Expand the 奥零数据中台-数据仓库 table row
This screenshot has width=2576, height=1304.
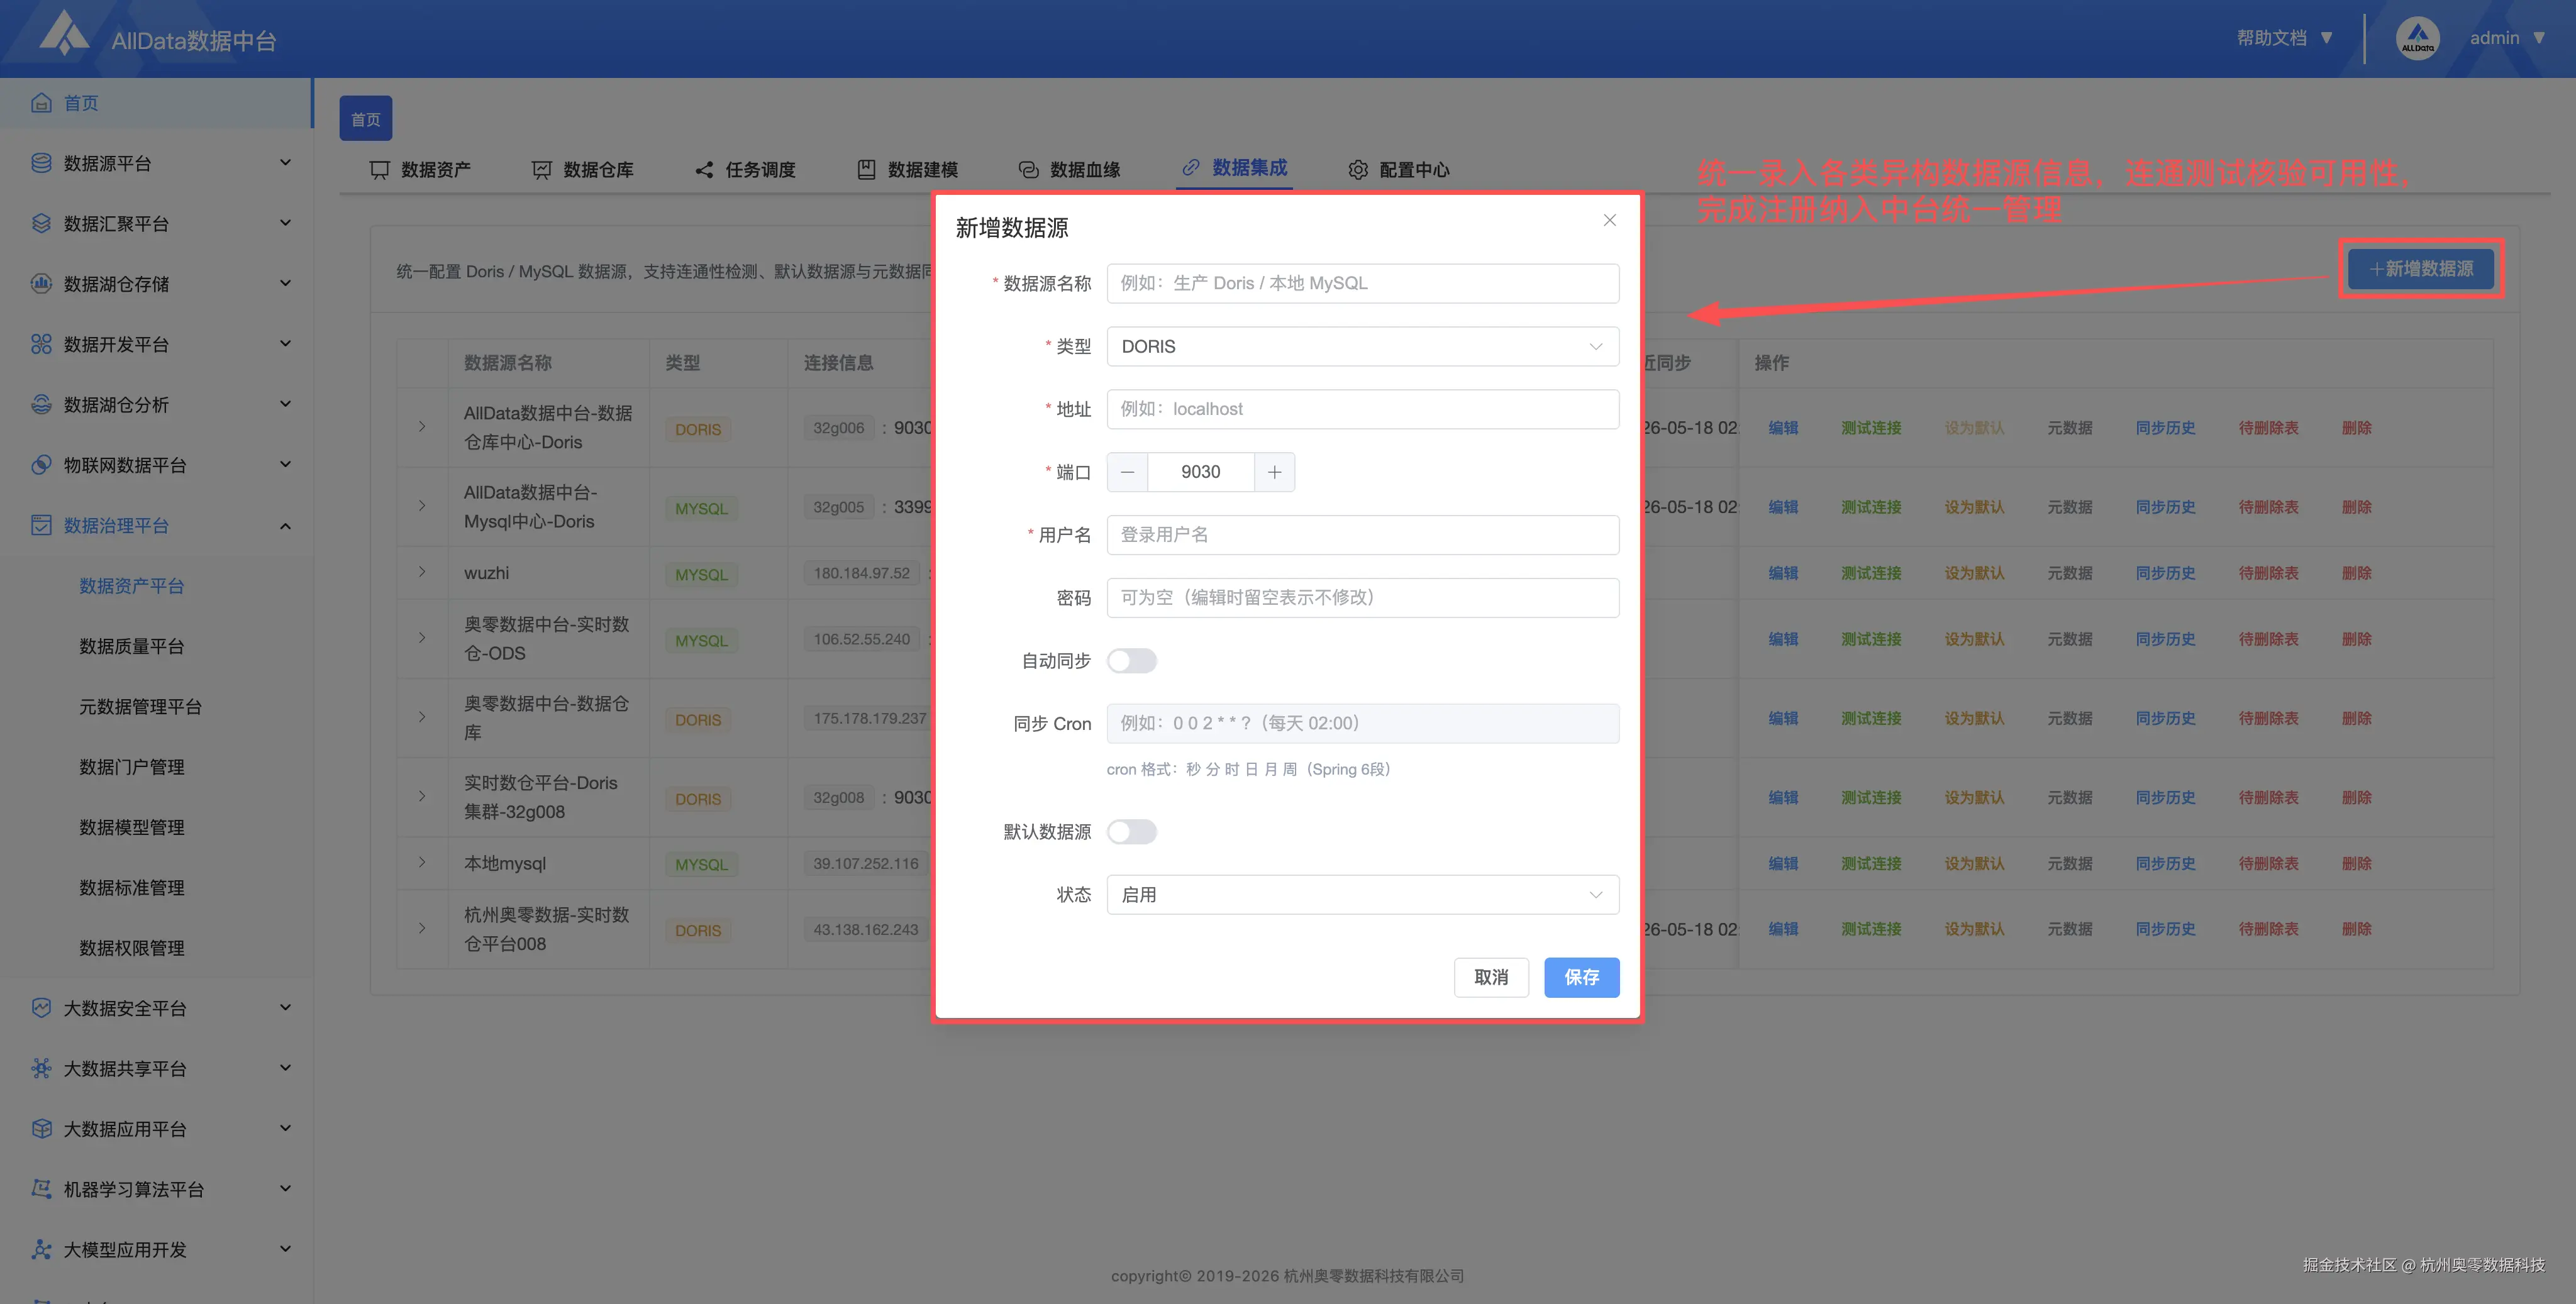pos(422,717)
